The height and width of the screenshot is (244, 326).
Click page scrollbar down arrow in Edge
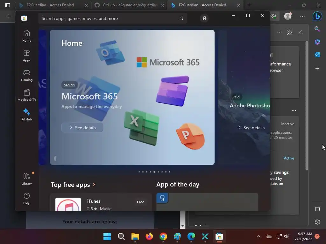point(182,226)
